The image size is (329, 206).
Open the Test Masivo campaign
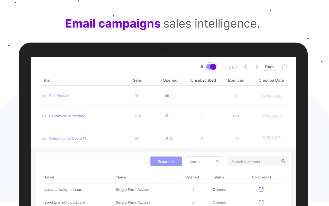pos(59,96)
